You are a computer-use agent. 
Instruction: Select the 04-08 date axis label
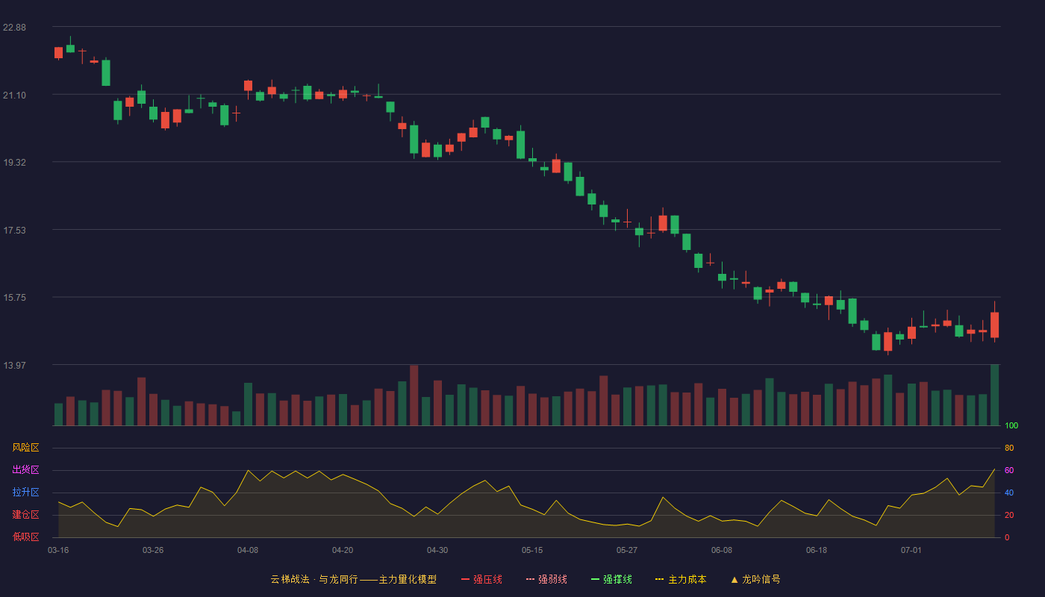(248, 550)
